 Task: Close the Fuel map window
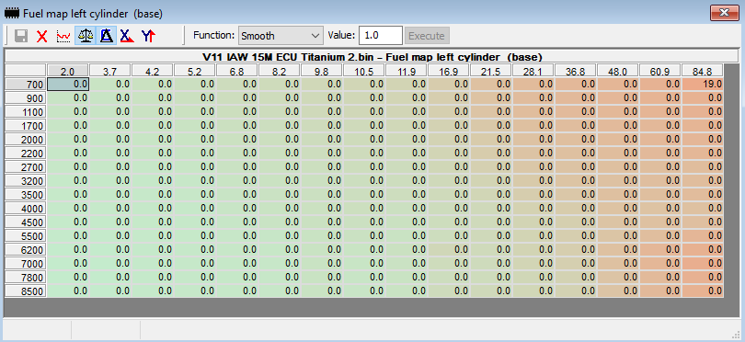pyautogui.click(x=725, y=12)
